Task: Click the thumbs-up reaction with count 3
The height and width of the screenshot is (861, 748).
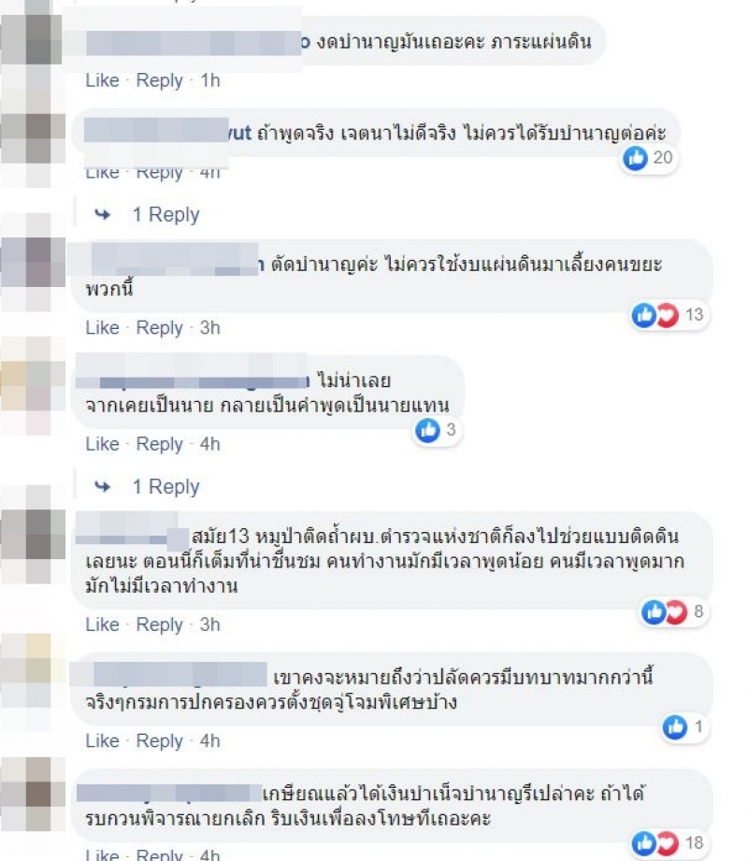Action: (x=428, y=430)
